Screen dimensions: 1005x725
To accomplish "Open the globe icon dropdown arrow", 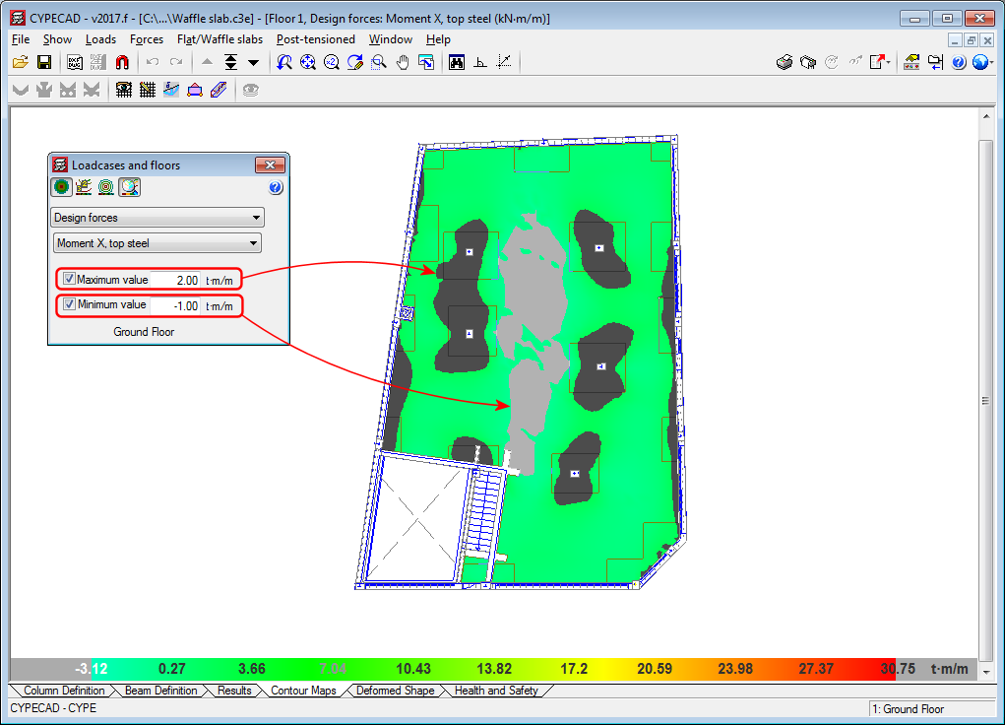I will point(992,62).
